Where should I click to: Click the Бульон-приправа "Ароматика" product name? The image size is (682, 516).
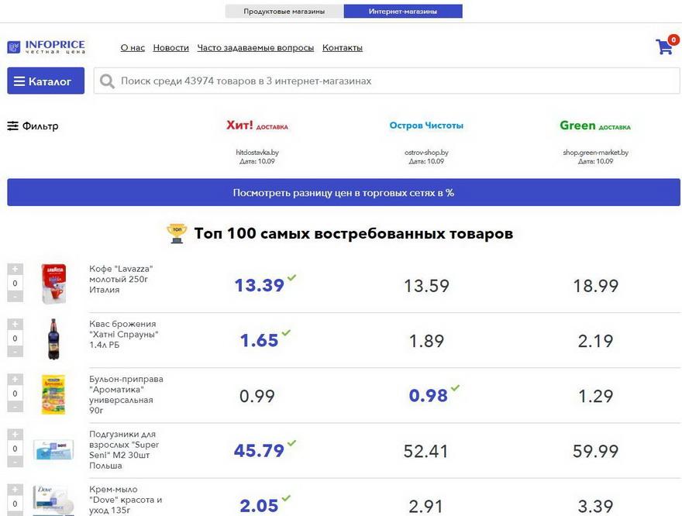[126, 394]
